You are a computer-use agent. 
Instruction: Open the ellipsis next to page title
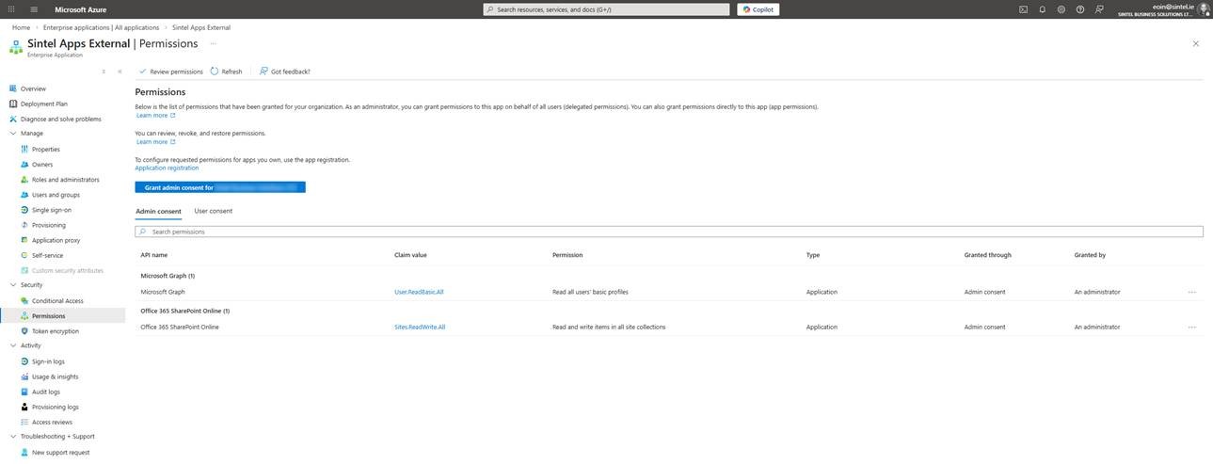pyautogui.click(x=213, y=43)
